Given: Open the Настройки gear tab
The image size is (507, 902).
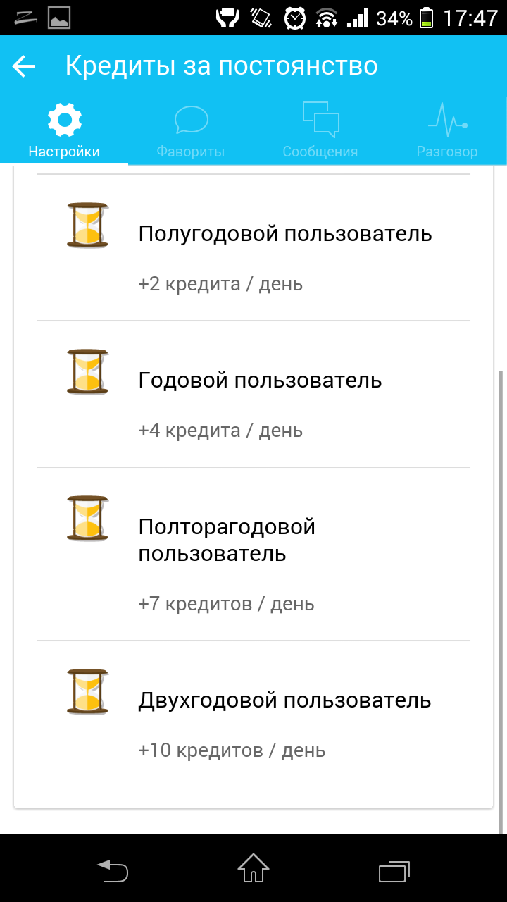Looking at the screenshot, I should coord(64,120).
